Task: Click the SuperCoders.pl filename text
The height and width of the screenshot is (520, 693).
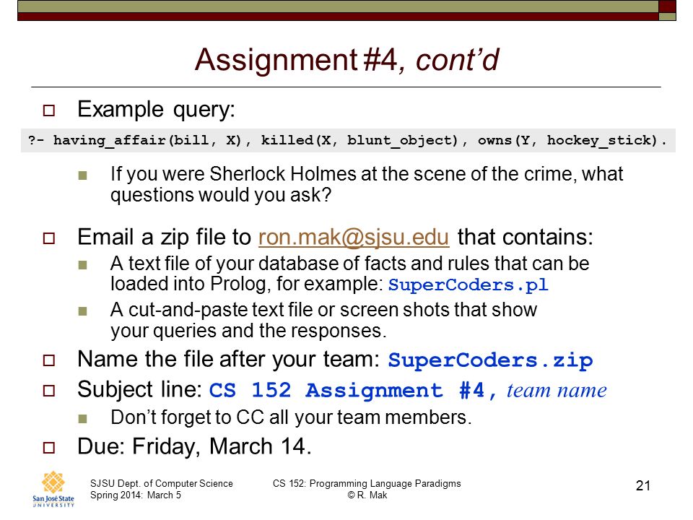Action: (468, 285)
